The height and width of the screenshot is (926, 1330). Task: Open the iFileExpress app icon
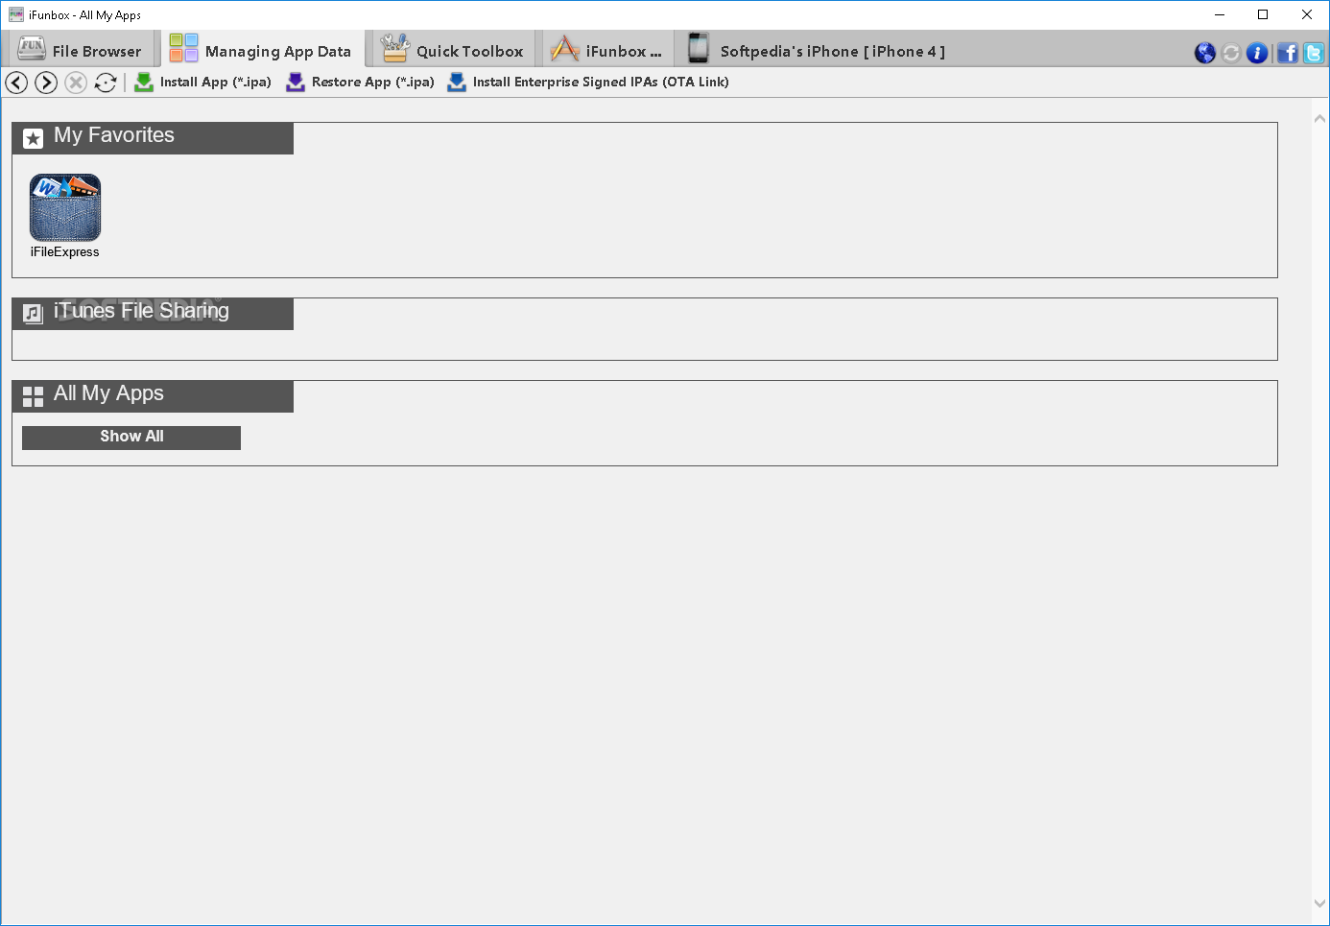point(65,207)
